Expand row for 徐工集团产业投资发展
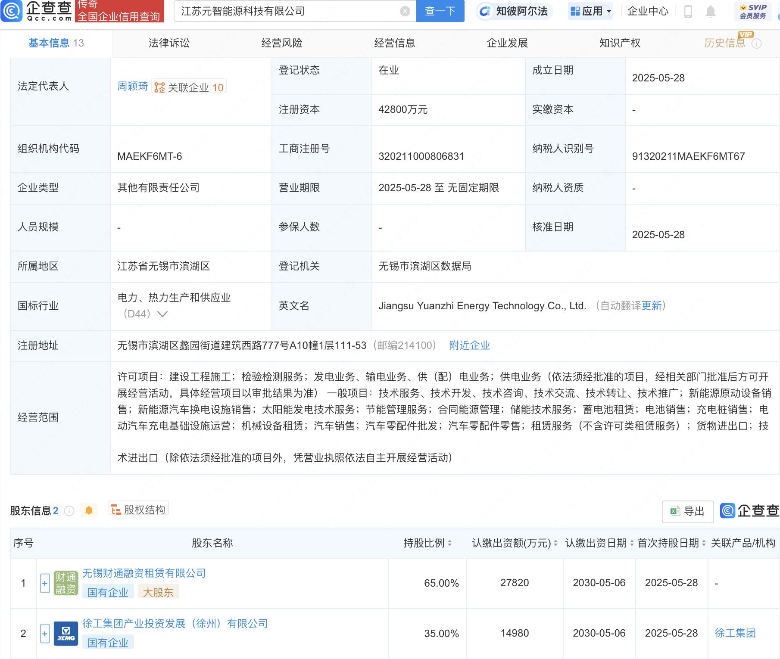This screenshot has height=659, width=780. pos(45,634)
